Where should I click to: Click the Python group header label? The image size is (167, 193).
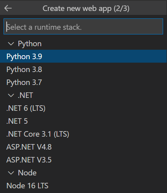pyautogui.click(x=30, y=44)
